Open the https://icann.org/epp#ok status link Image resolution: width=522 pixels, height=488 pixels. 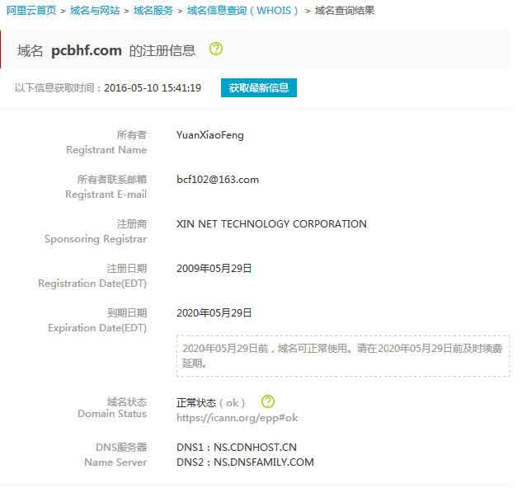[237, 418]
